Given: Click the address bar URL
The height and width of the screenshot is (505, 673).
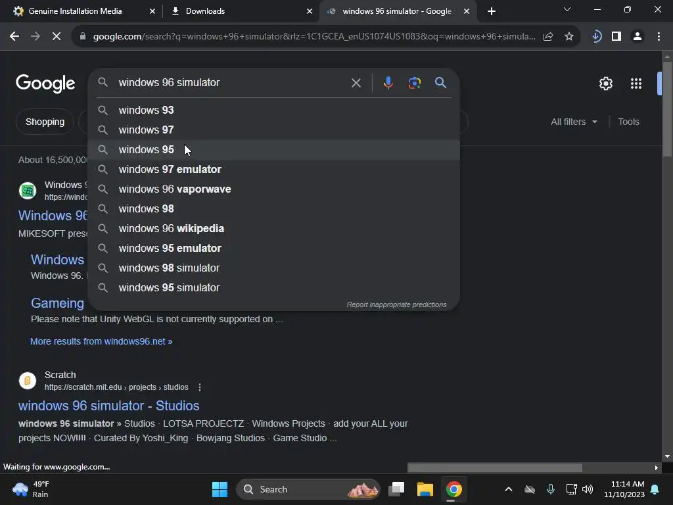Looking at the screenshot, I should [x=314, y=37].
